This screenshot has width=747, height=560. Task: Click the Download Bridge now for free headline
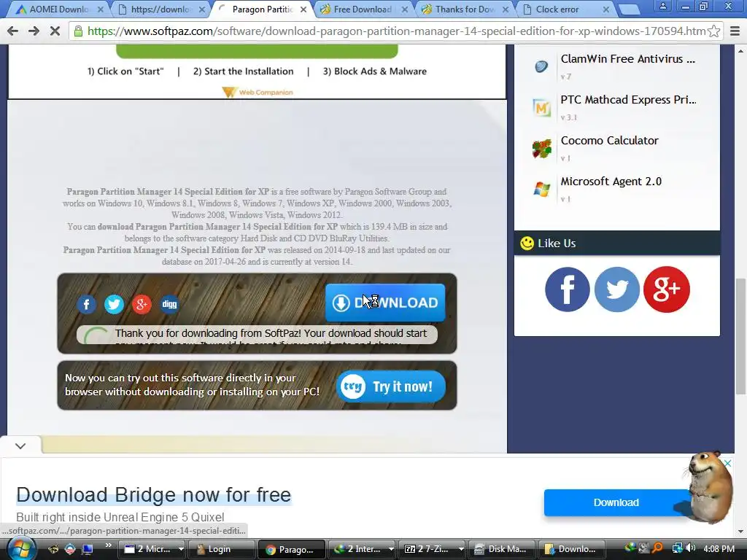[x=153, y=495]
